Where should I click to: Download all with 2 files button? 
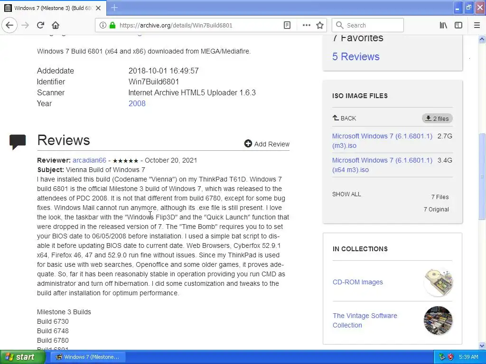[x=437, y=118]
